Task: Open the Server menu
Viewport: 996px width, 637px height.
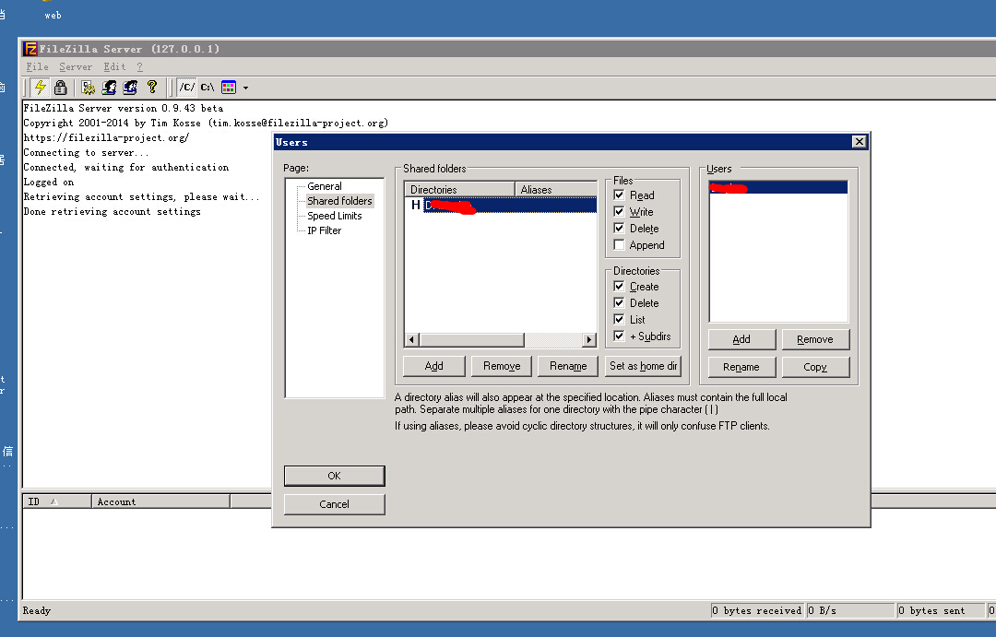Action: (76, 66)
